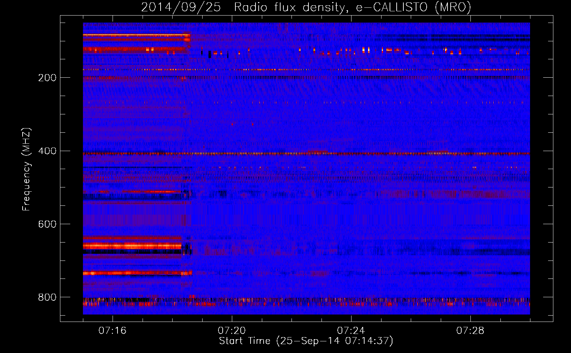The height and width of the screenshot is (353, 571).
Task: Click the '800' frequency tick label
Action: click(x=47, y=298)
